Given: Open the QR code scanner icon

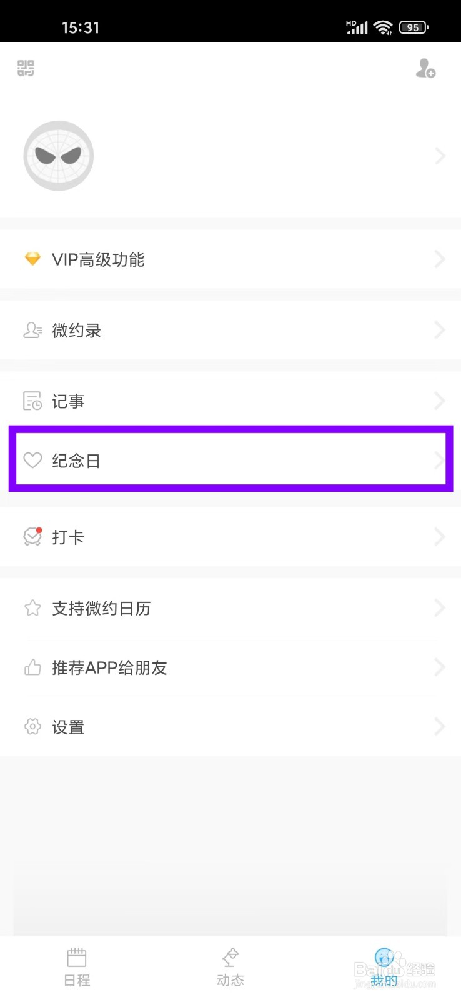Looking at the screenshot, I should [26, 68].
